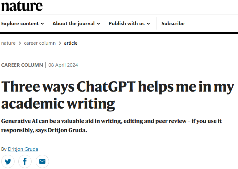Screen dimensions: 238x169
Task: Click the 08 April 2024 date
Action: point(63,65)
